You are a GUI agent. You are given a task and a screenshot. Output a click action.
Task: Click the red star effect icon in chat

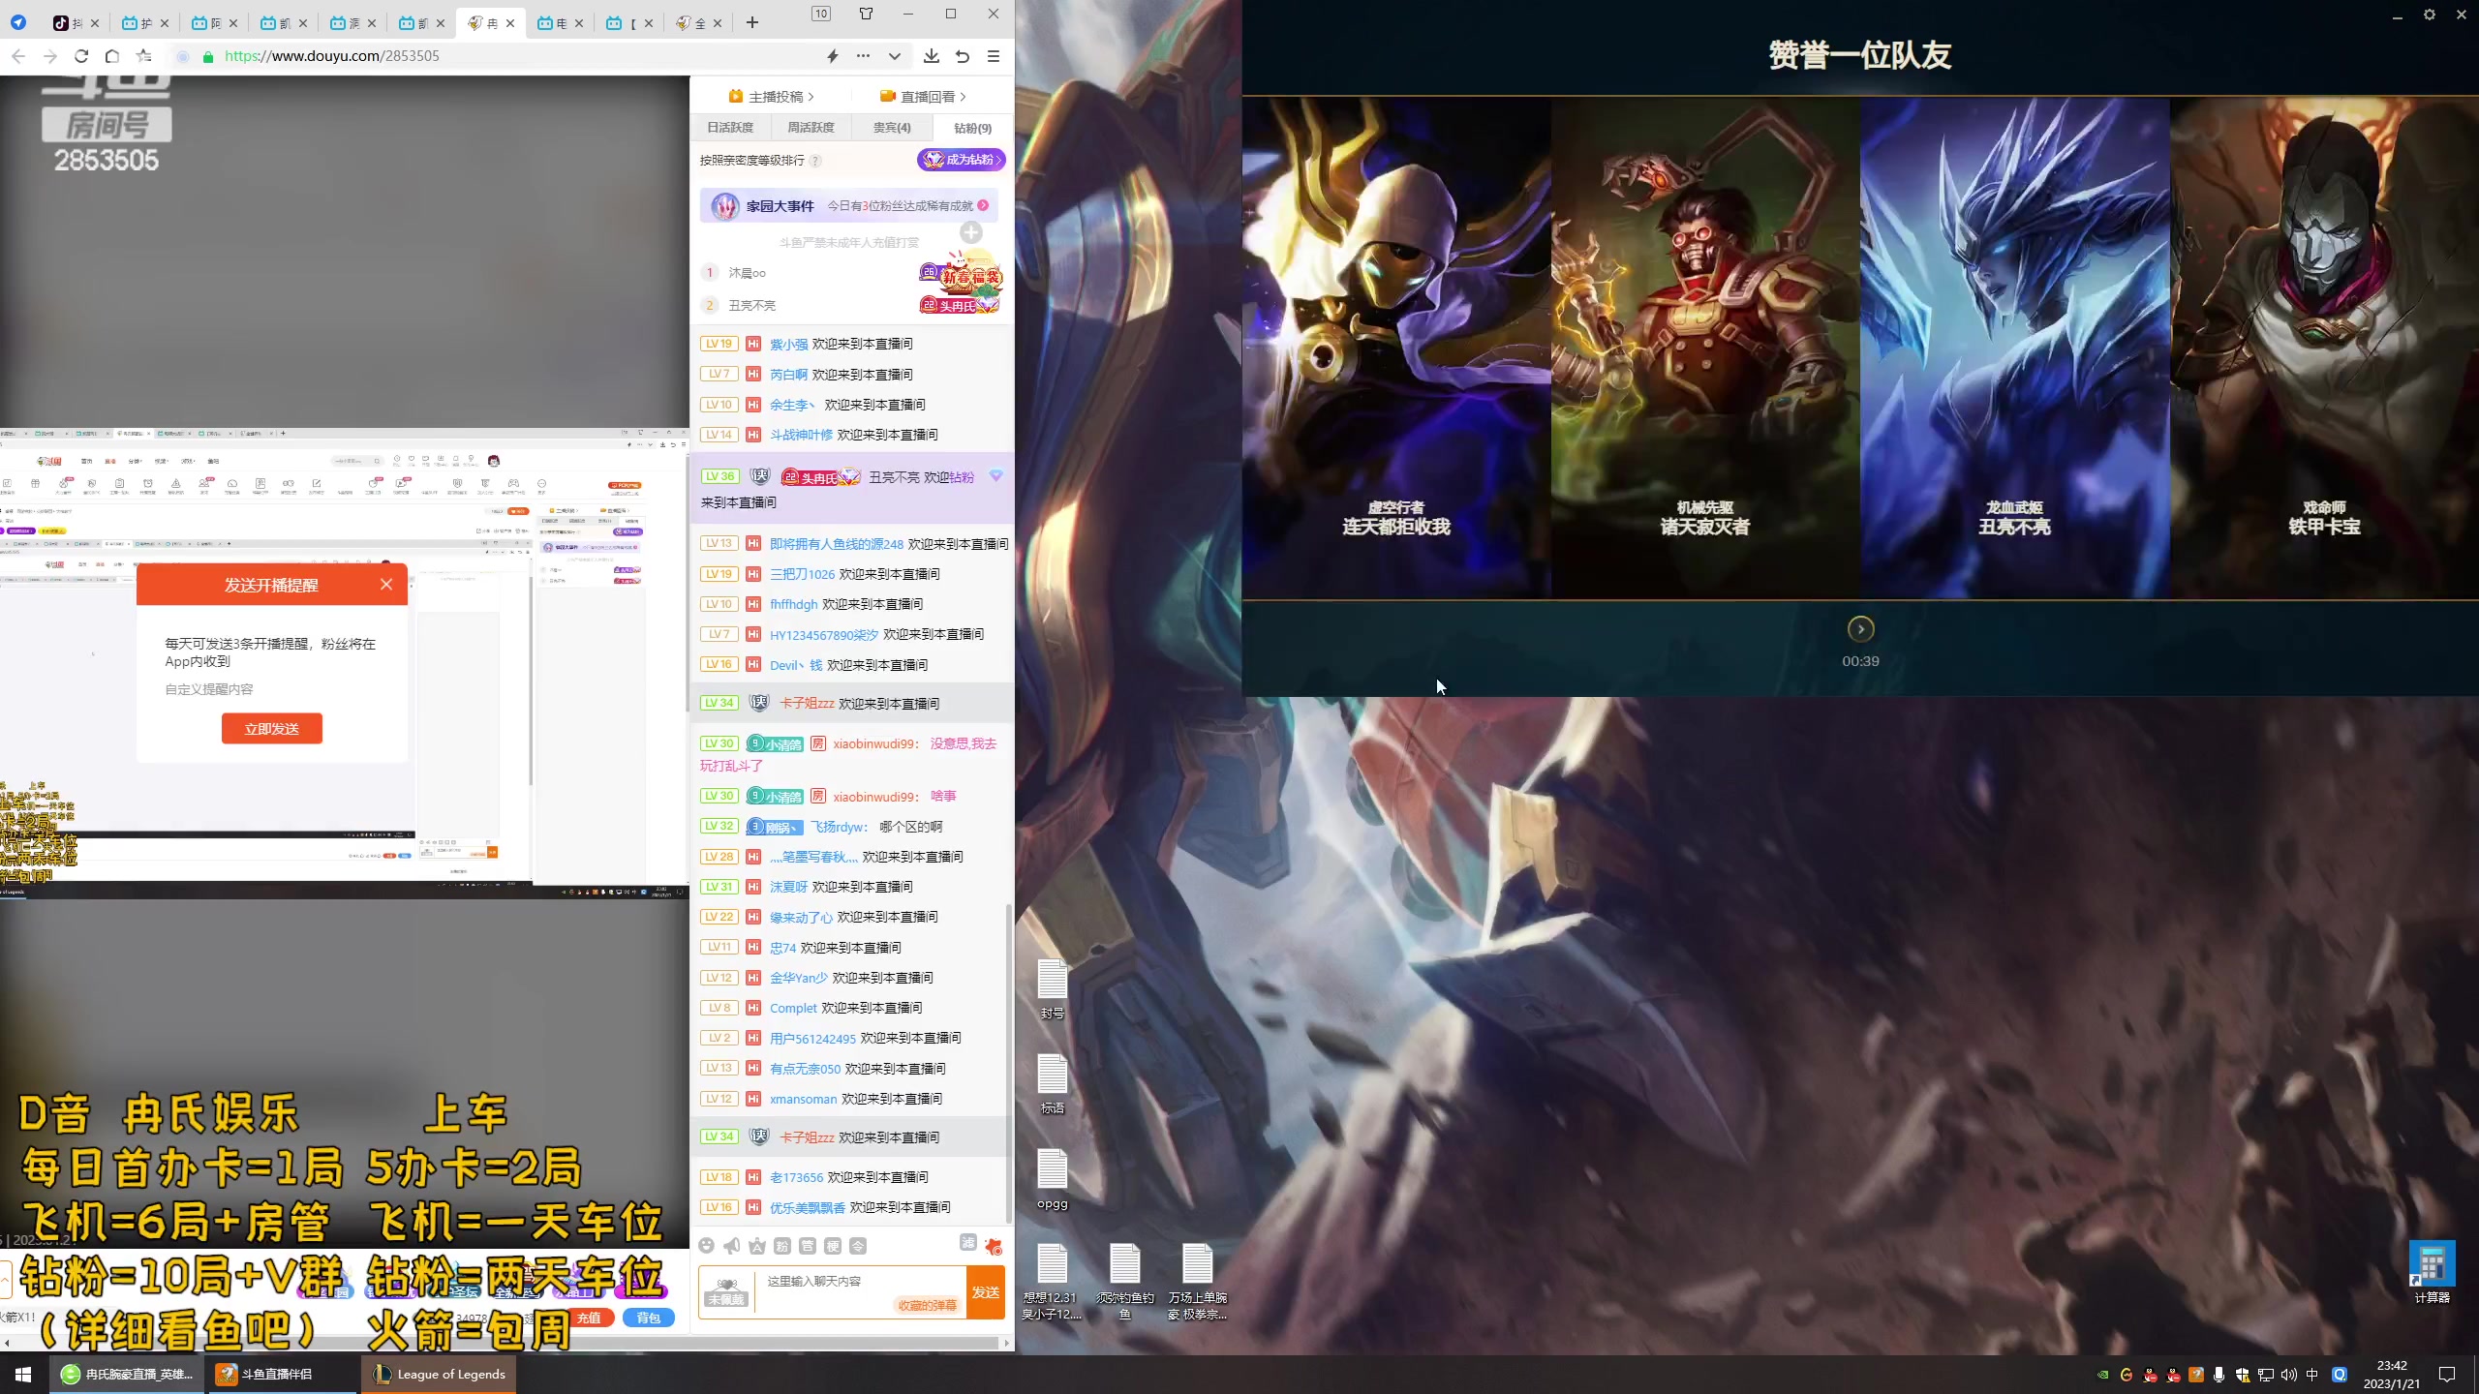pyautogui.click(x=993, y=1246)
